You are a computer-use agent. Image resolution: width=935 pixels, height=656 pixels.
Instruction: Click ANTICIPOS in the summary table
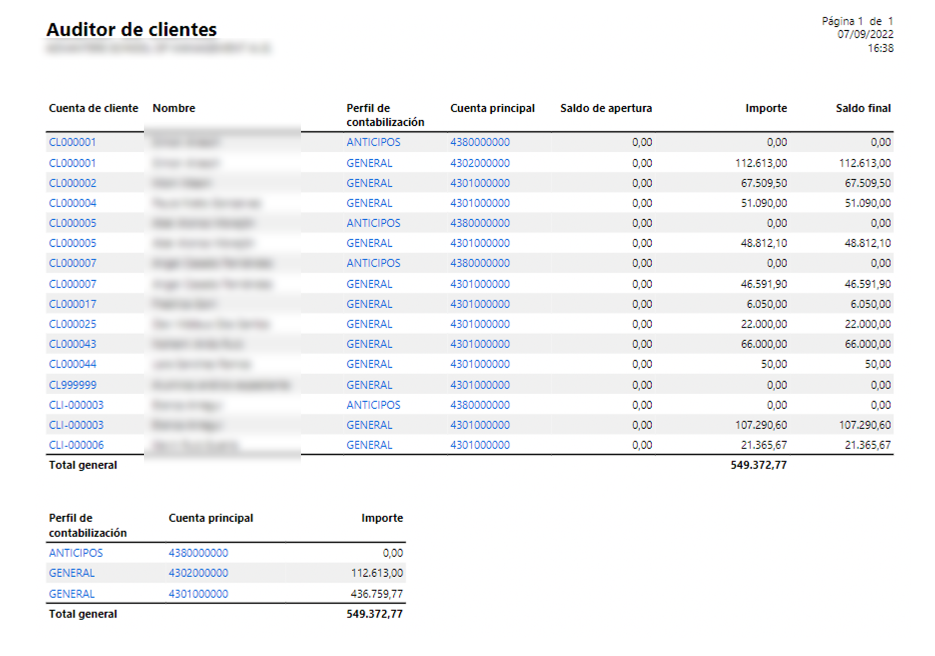(x=76, y=553)
